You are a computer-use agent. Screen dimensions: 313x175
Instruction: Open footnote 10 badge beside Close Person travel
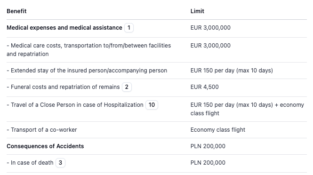(152, 105)
